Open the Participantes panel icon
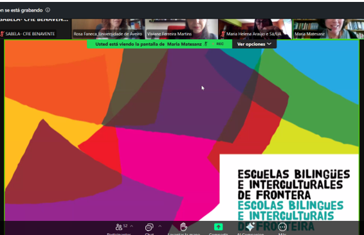This screenshot has width=364, height=235. [x=119, y=227]
